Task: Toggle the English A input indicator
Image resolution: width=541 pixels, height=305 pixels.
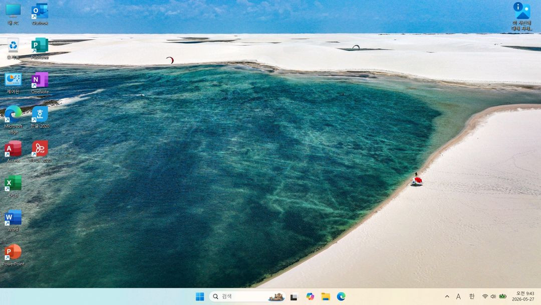Action: tap(458, 296)
